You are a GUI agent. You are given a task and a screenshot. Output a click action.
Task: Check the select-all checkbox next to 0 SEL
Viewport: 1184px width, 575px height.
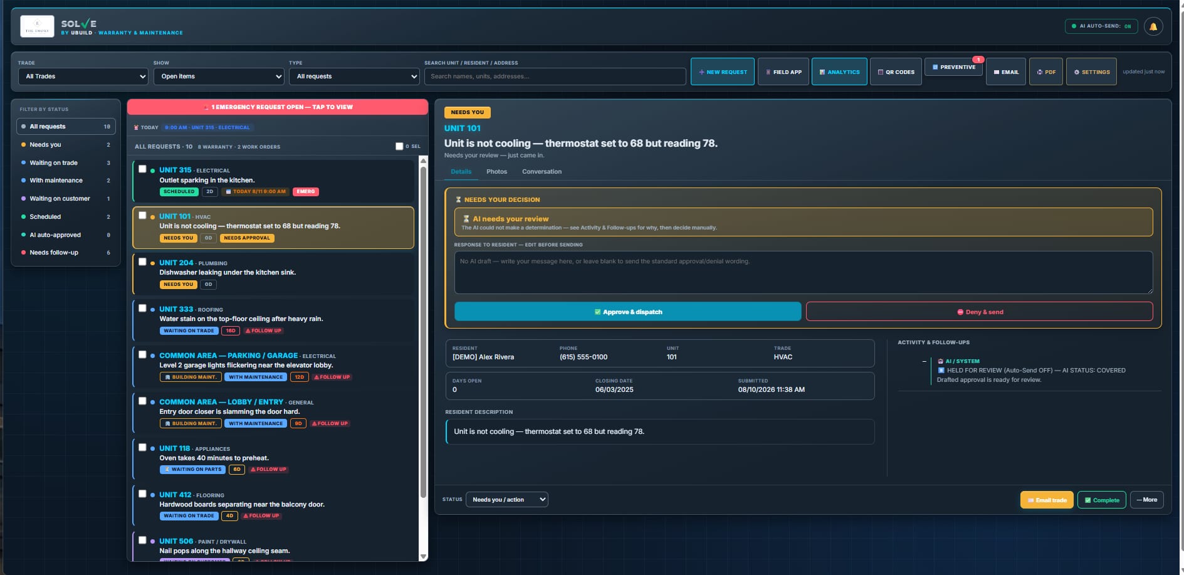click(399, 146)
